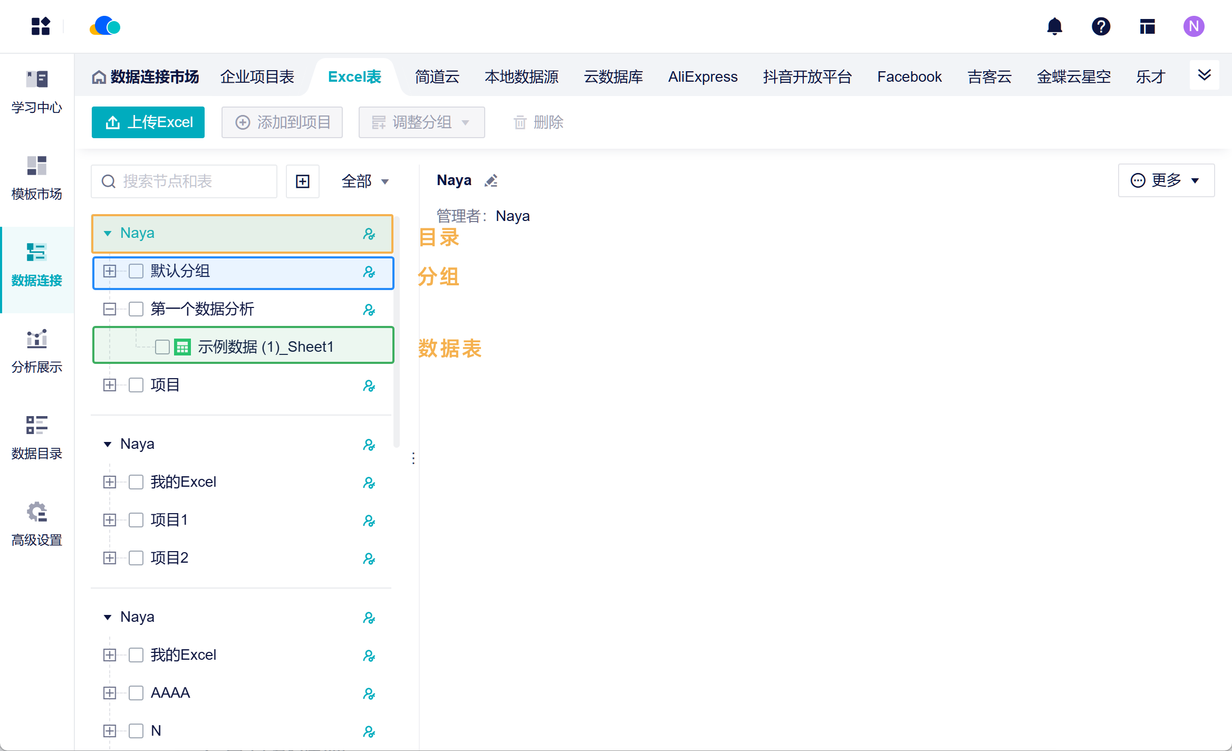Open the notifications bell icon
This screenshot has height=751, width=1232.
click(x=1054, y=26)
